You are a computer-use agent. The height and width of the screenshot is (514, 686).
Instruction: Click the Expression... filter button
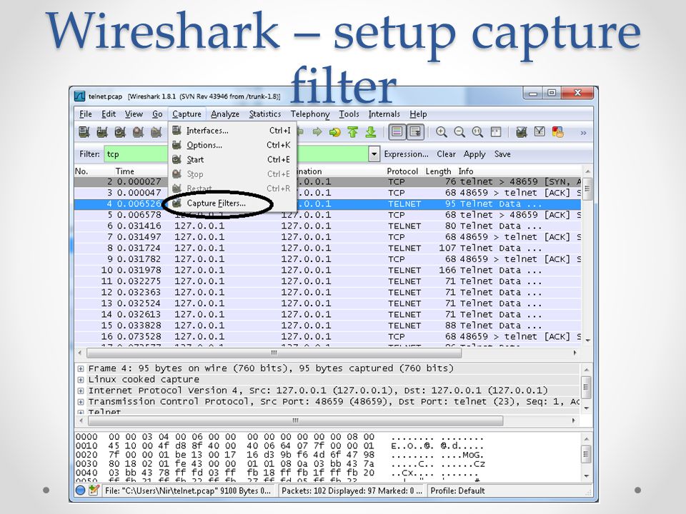point(406,154)
